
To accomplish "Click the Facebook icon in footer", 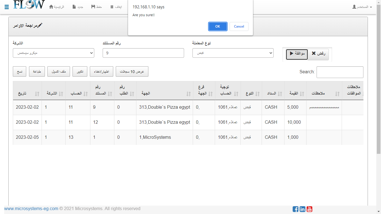I will (295, 209).
